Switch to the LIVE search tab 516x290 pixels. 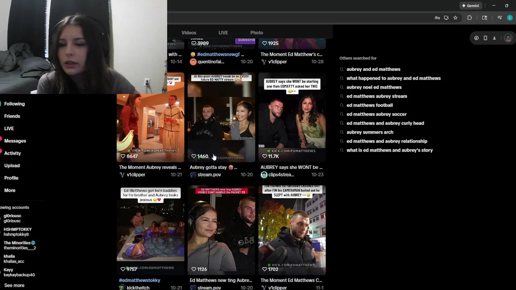[223, 33]
